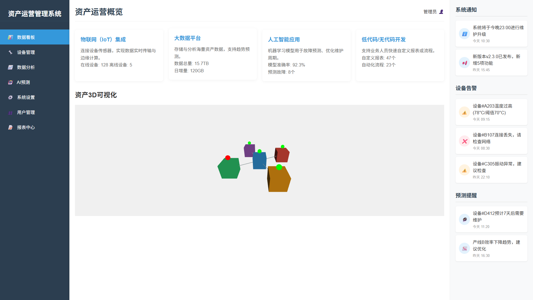Open 用户管理 in the sidebar
The height and width of the screenshot is (300, 533).
point(26,112)
